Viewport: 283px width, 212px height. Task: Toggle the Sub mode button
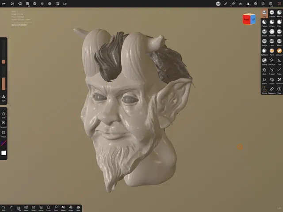pyautogui.click(x=4, y=115)
